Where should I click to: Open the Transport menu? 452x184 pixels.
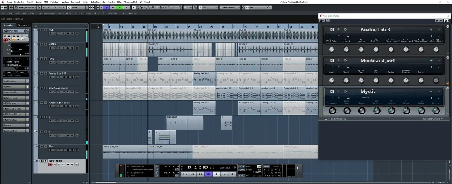76,2
